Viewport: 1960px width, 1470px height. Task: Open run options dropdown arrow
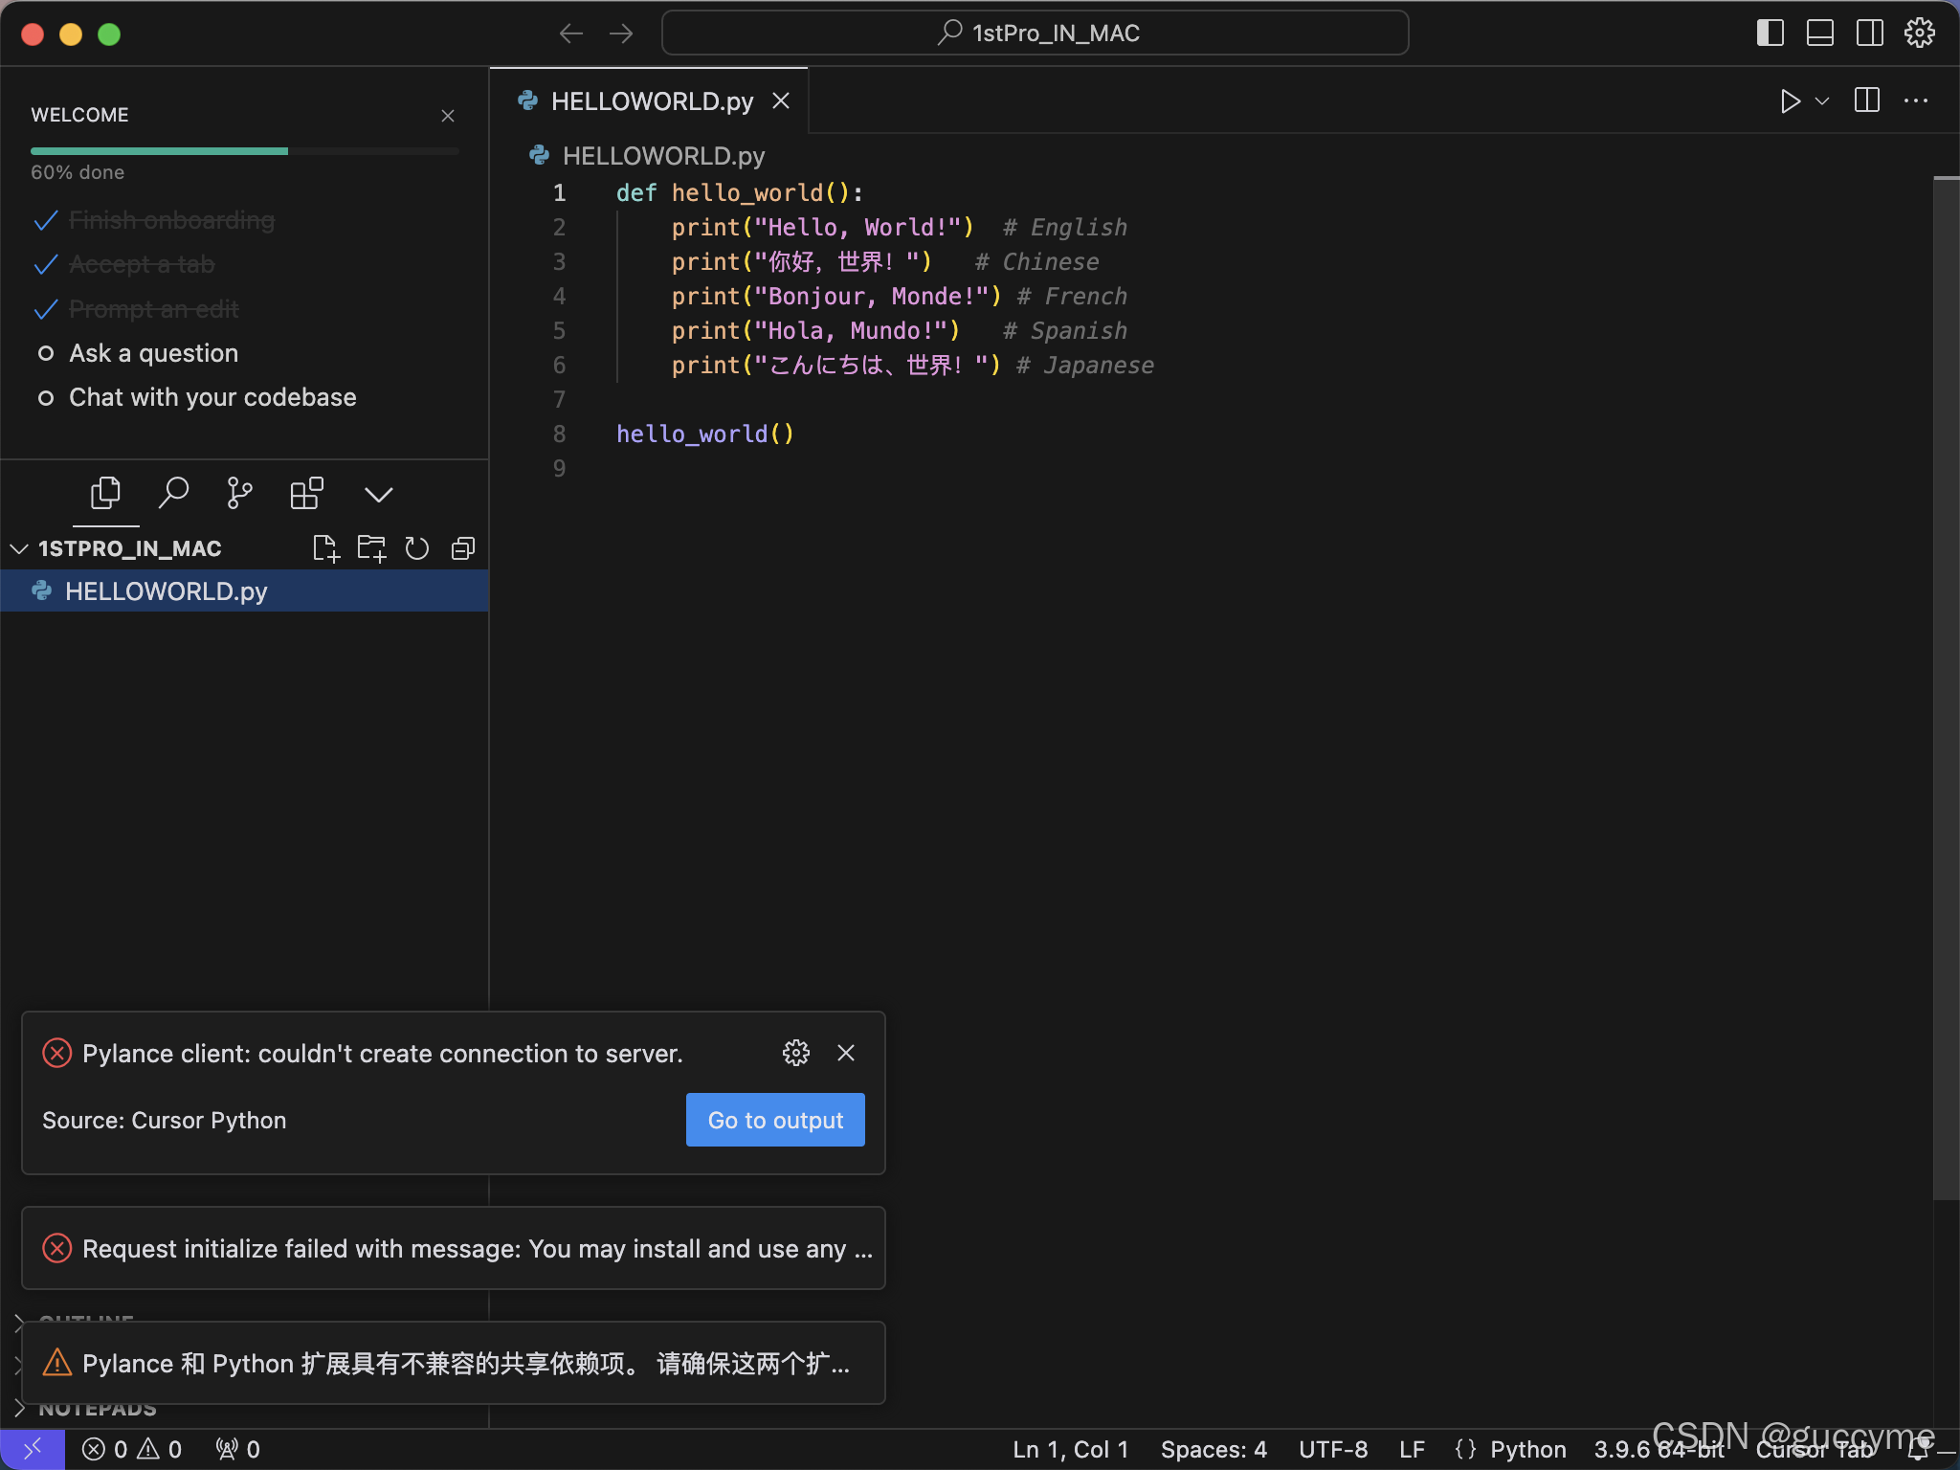click(x=1822, y=101)
